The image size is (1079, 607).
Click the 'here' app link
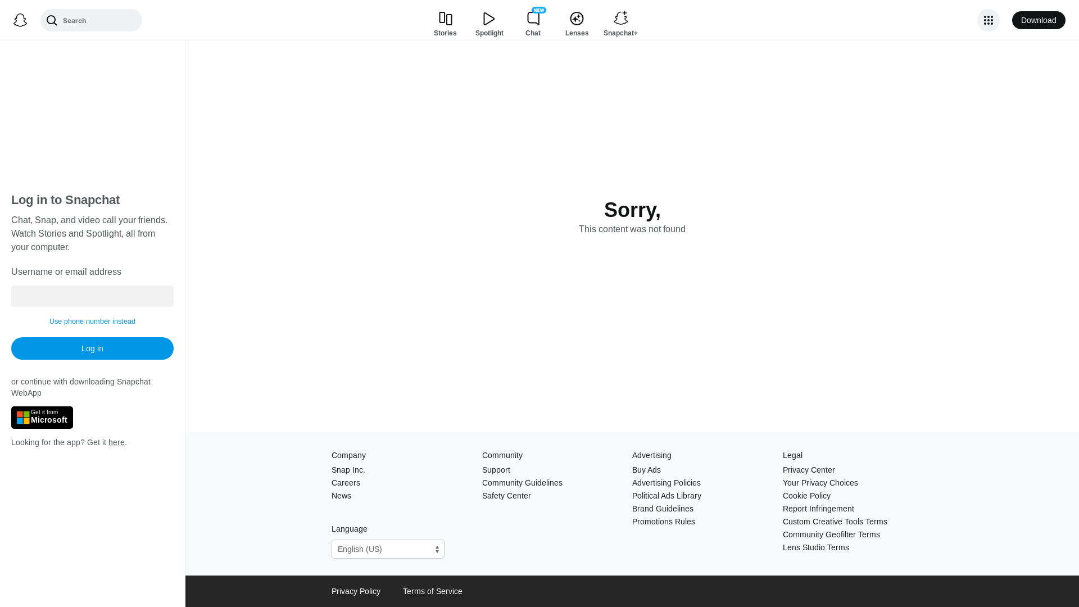click(x=116, y=442)
